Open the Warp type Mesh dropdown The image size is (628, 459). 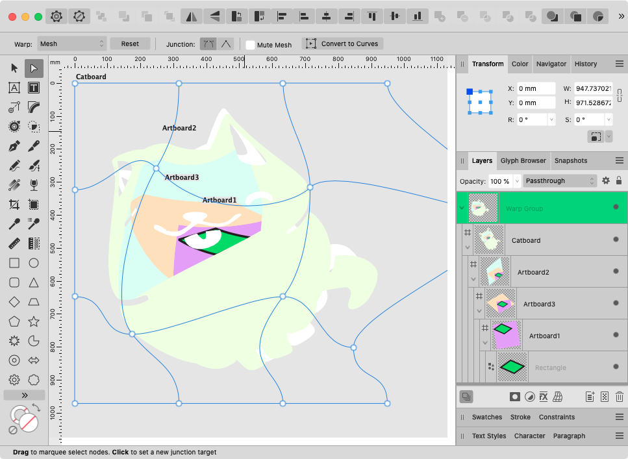pos(71,43)
